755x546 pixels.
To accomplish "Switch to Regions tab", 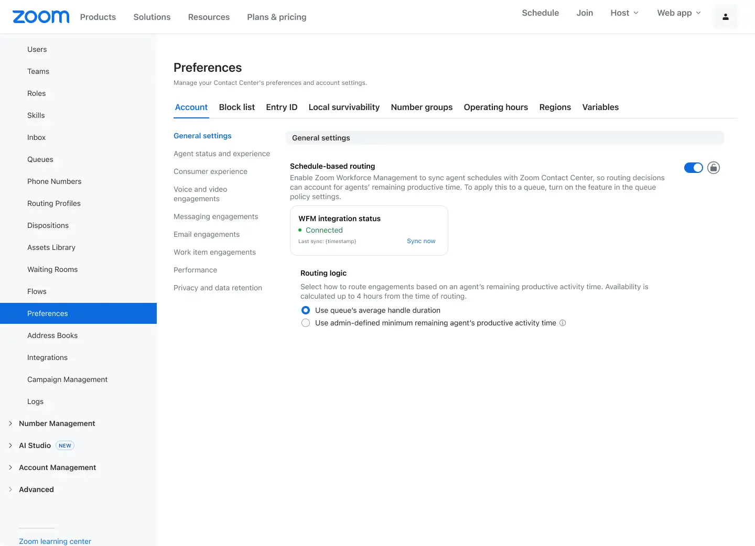I will coord(555,107).
